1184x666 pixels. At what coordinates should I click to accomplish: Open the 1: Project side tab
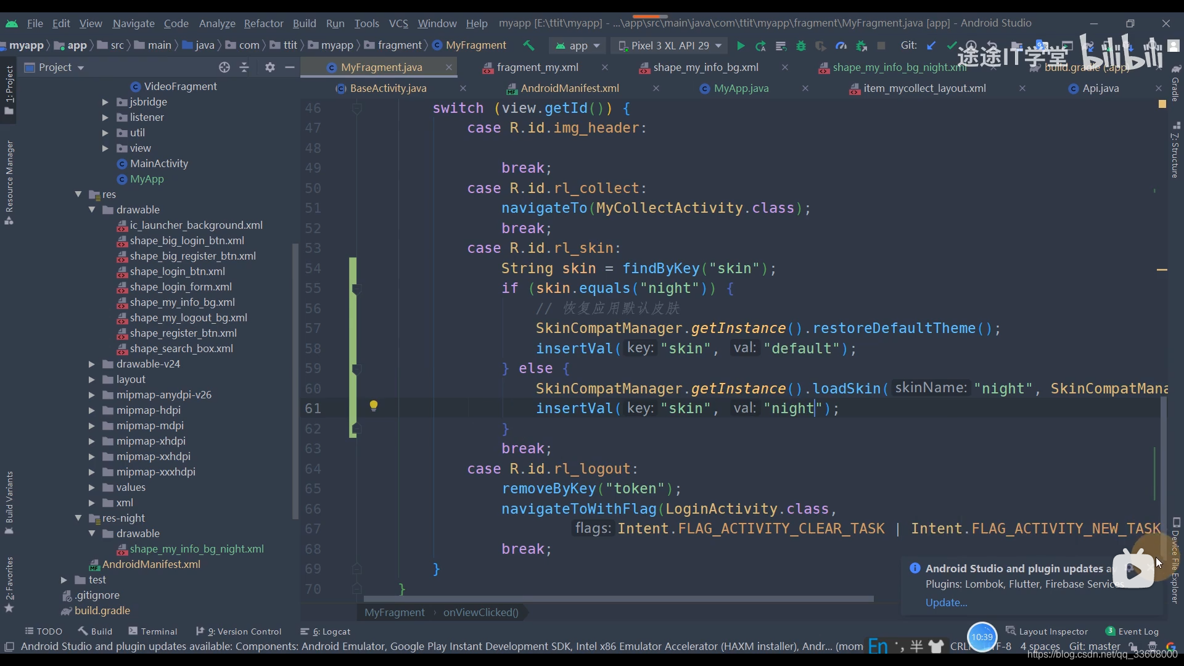[9, 90]
